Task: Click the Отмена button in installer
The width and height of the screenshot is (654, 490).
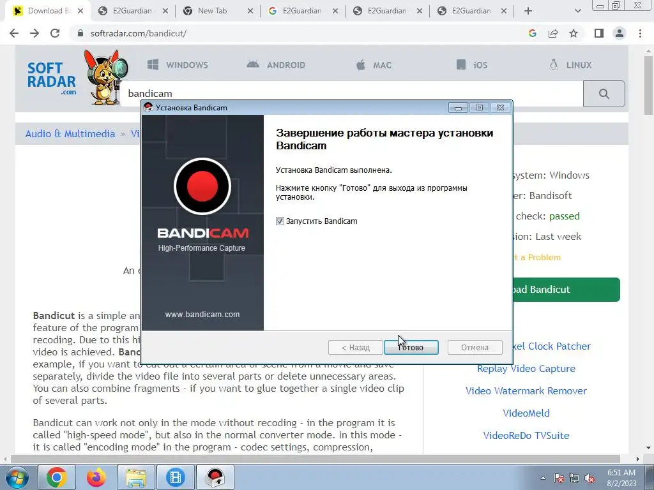Action: pos(475,348)
